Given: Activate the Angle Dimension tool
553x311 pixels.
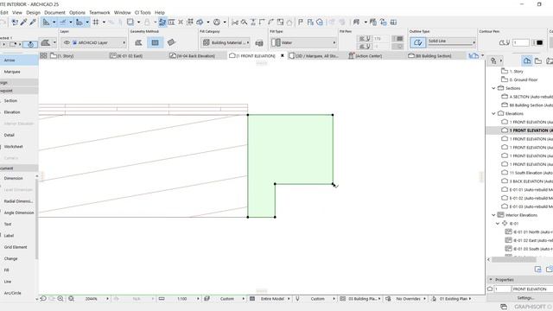Looking at the screenshot, I should click(19, 213).
